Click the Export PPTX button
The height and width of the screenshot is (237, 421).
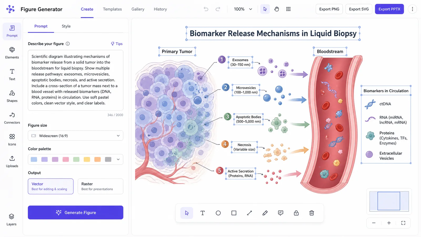click(389, 9)
